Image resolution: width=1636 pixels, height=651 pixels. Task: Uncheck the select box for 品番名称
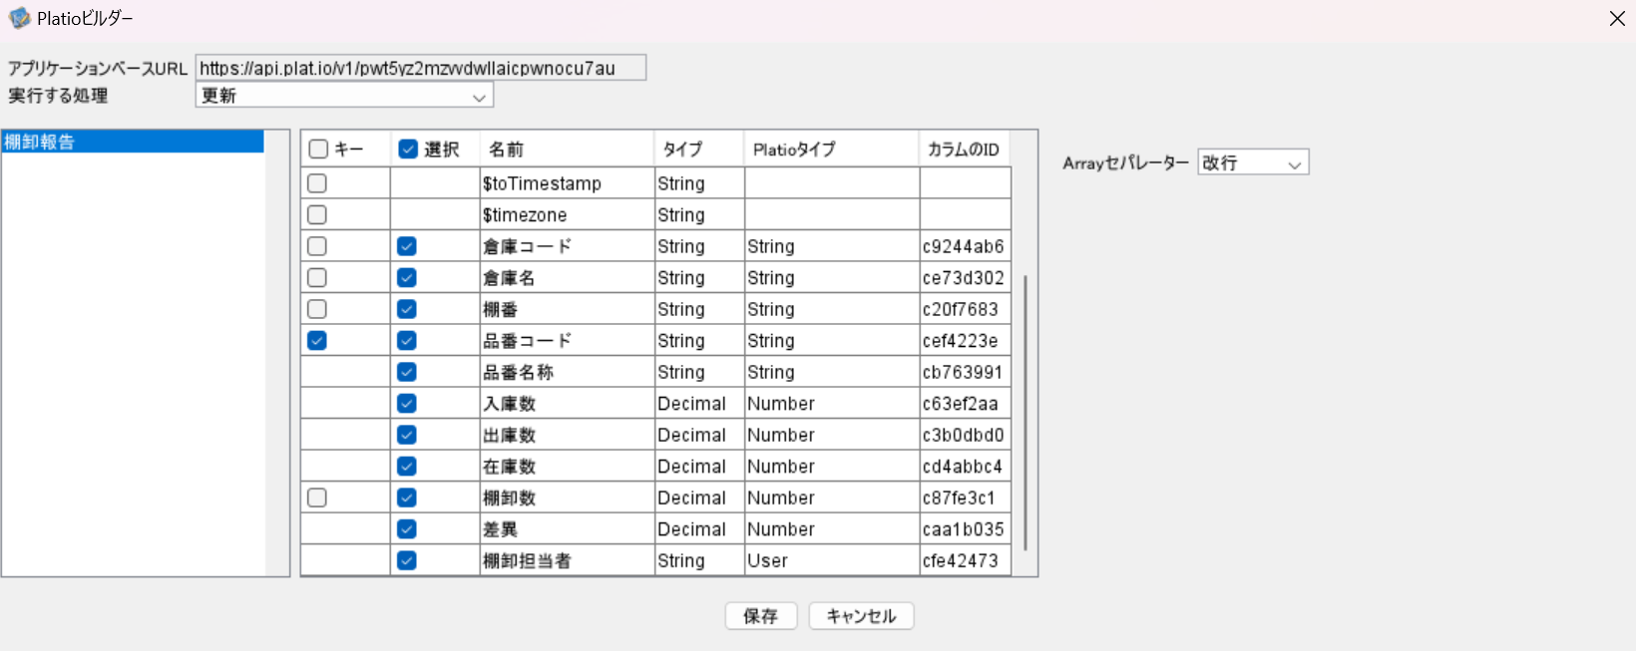[x=406, y=372]
